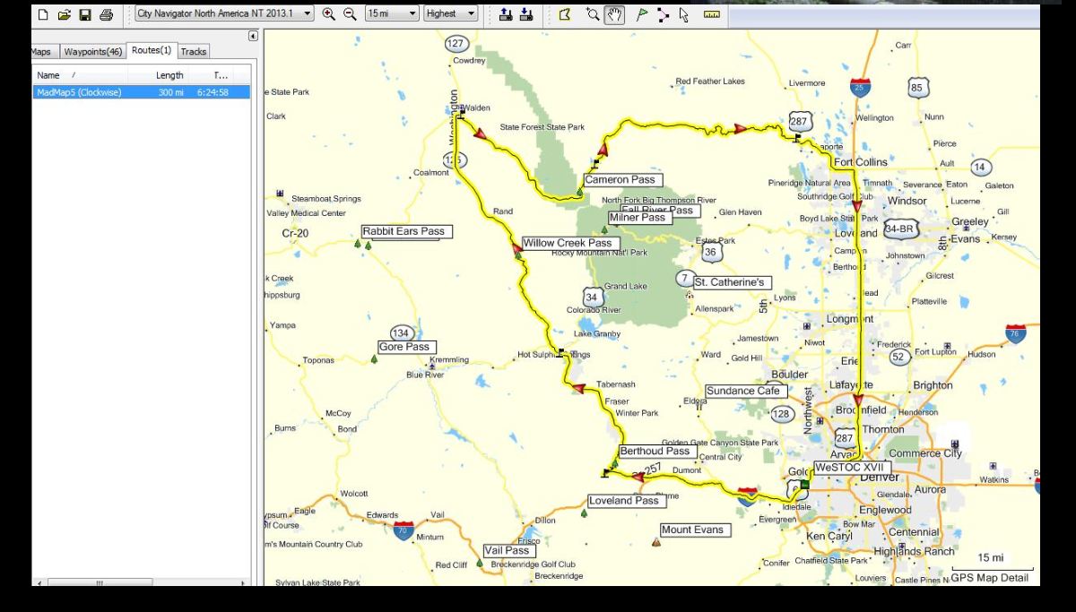This screenshot has width=1076, height=612.
Task: Open a file with the folder icon
Action: 64,14
